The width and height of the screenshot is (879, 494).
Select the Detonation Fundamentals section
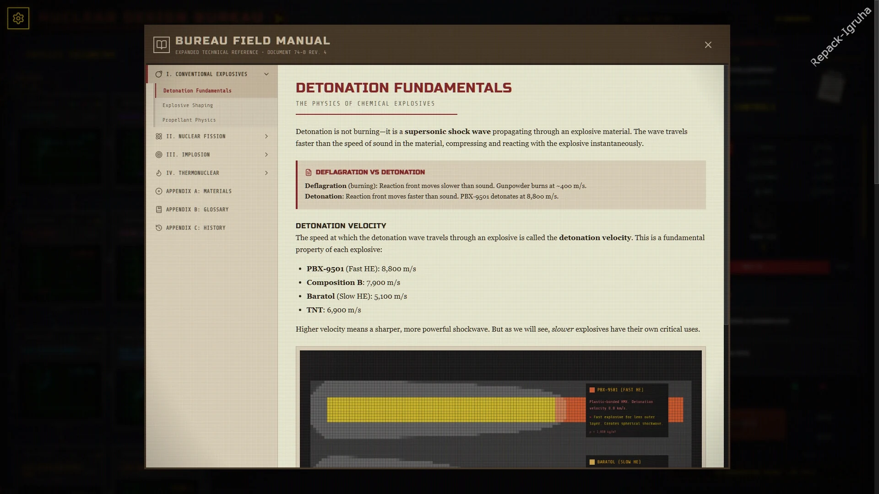tap(216, 91)
